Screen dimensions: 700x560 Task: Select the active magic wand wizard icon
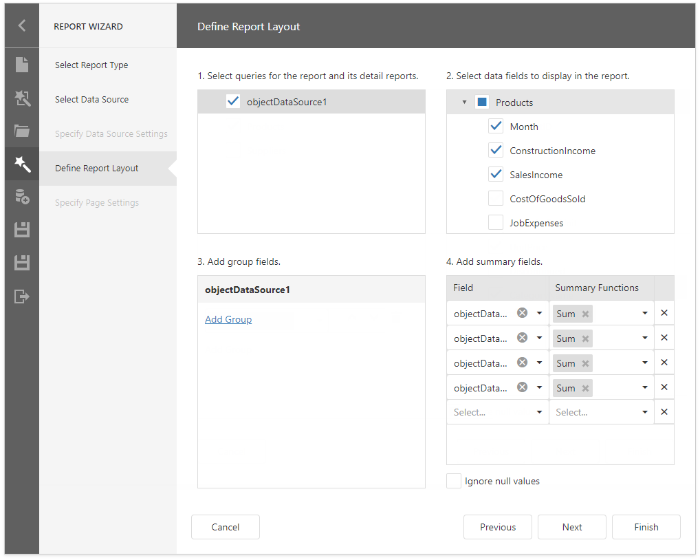(x=22, y=164)
